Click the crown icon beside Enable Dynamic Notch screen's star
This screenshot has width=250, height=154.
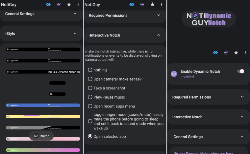tap(226, 52)
